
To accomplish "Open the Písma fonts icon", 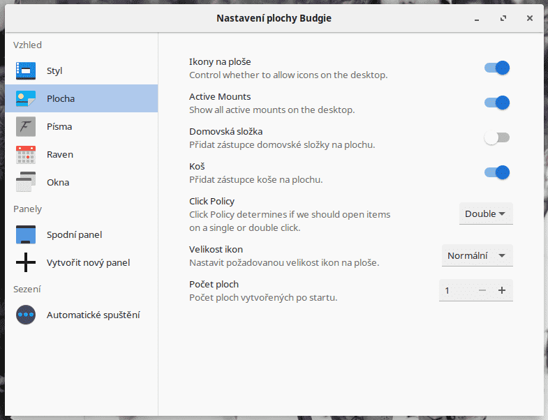I will click(x=26, y=126).
